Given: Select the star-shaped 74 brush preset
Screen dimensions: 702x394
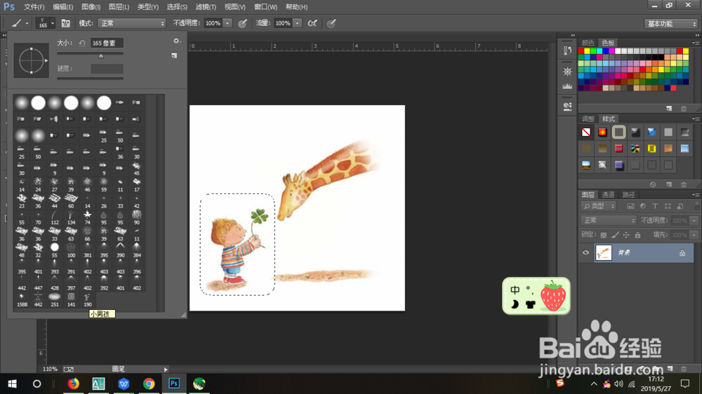Looking at the screenshot, I should tap(87, 217).
